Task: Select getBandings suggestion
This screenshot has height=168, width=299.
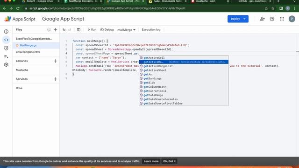Action: pyautogui.click(x=184, y=78)
